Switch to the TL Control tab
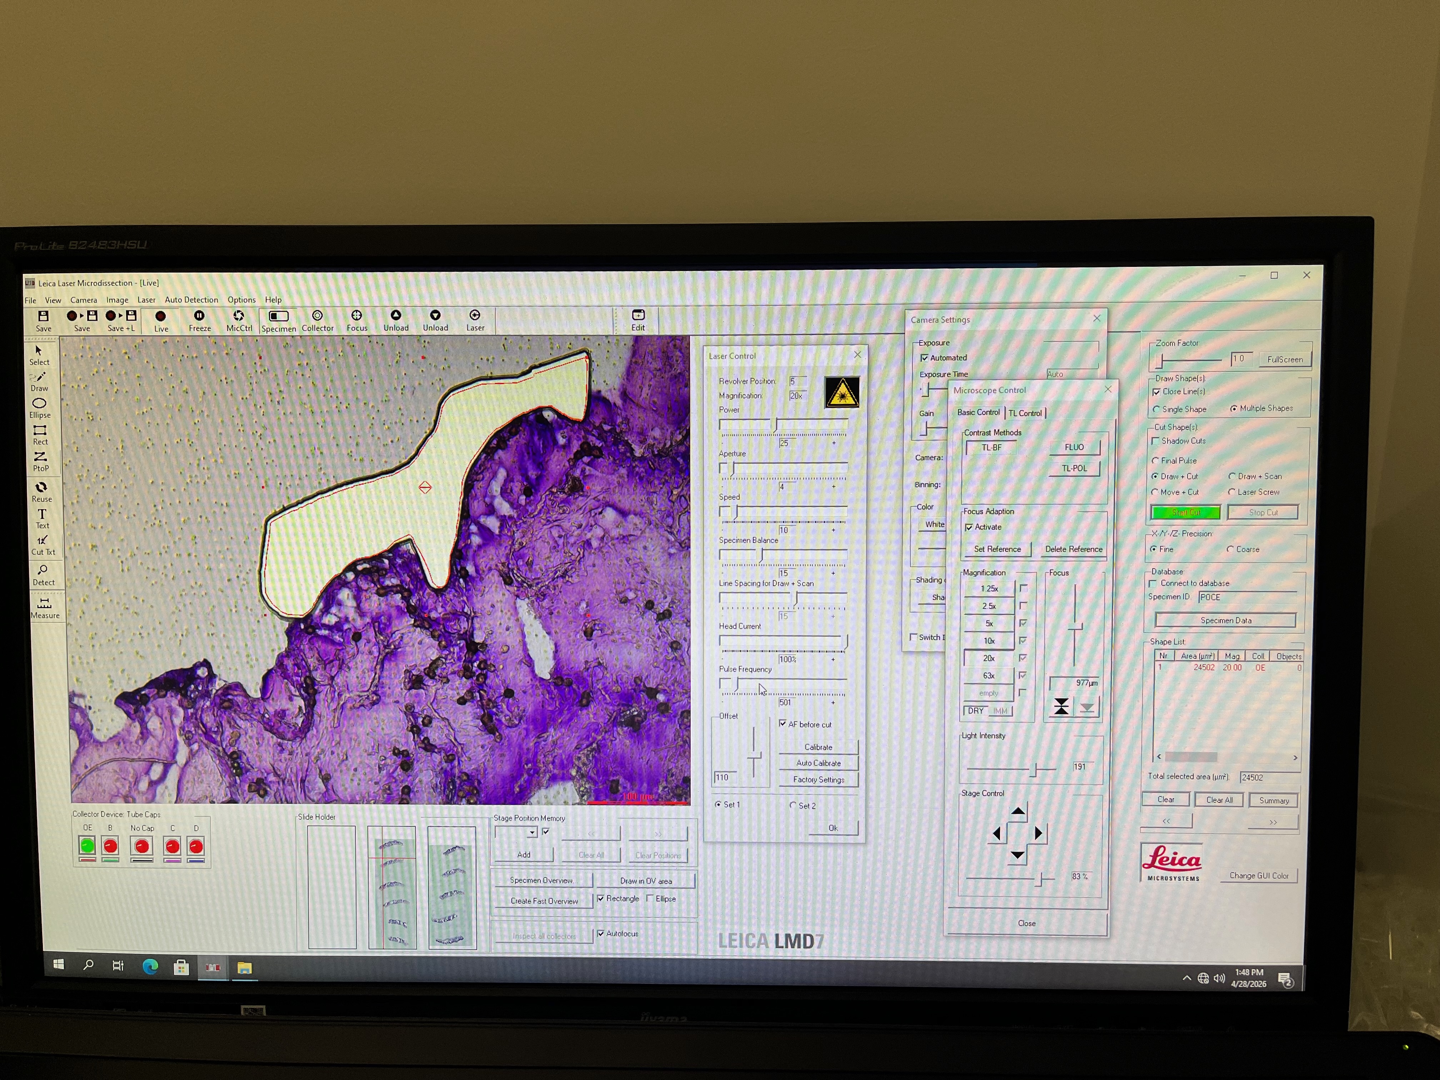This screenshot has width=1440, height=1080. (1025, 413)
